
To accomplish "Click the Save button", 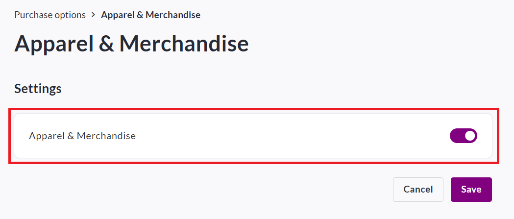I will click(471, 189).
